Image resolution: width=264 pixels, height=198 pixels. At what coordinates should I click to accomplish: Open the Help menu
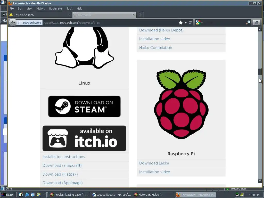tap(79, 9)
